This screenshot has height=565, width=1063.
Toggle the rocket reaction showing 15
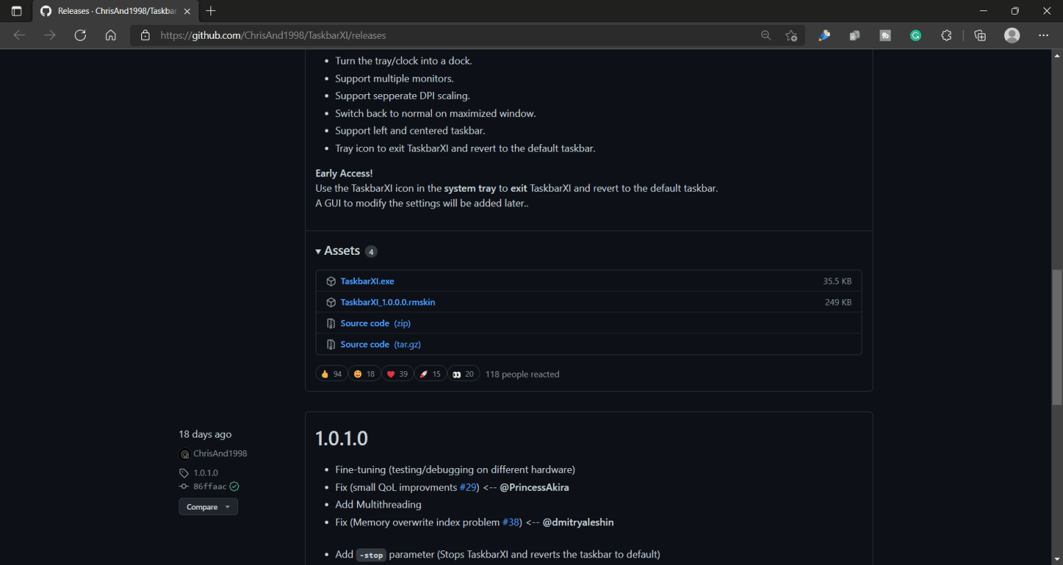(430, 374)
